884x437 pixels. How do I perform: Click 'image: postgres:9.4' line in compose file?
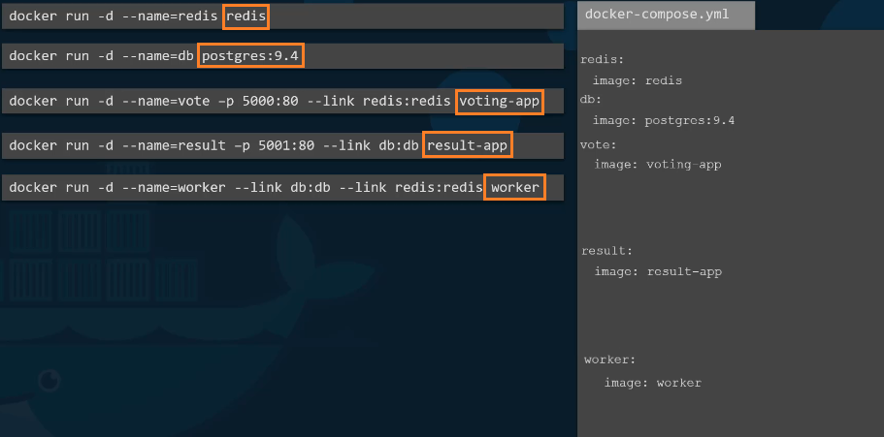664,120
